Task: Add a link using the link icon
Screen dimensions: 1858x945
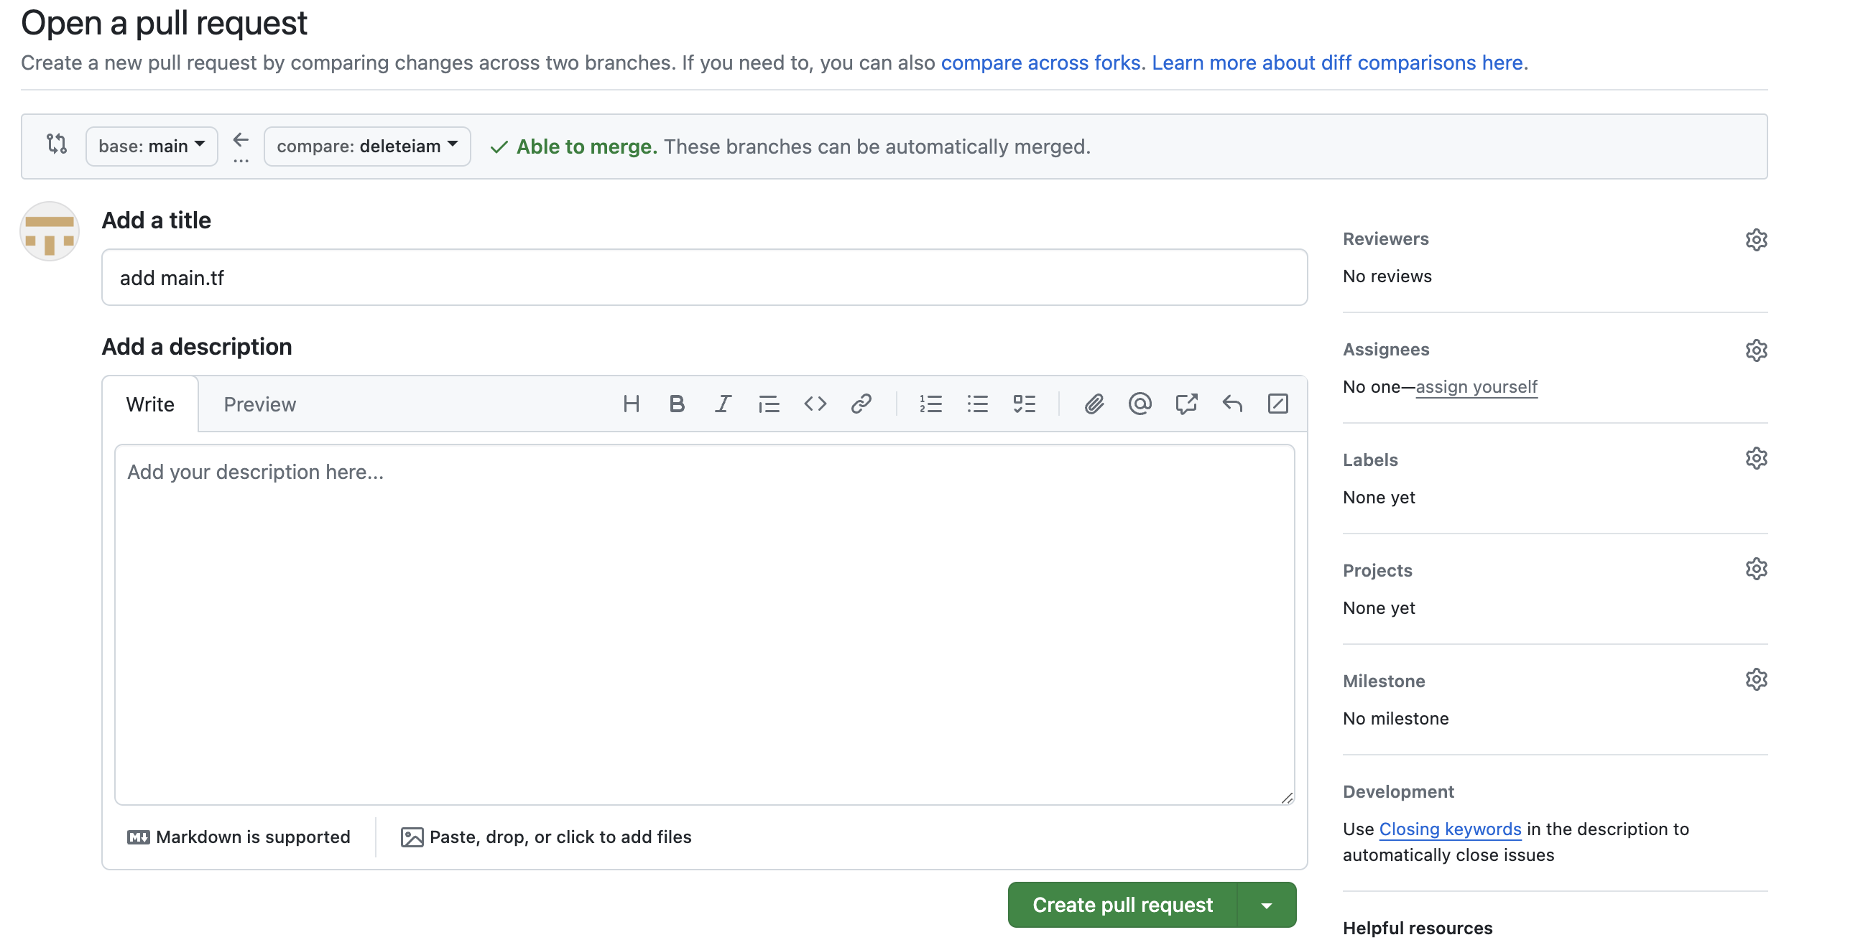Action: 861,404
